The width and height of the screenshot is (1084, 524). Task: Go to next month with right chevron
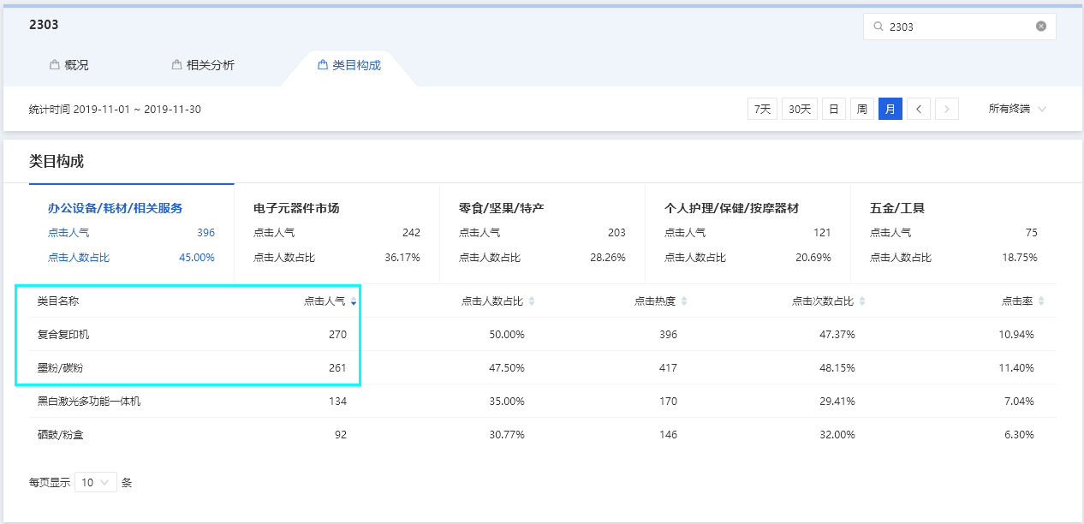click(947, 109)
